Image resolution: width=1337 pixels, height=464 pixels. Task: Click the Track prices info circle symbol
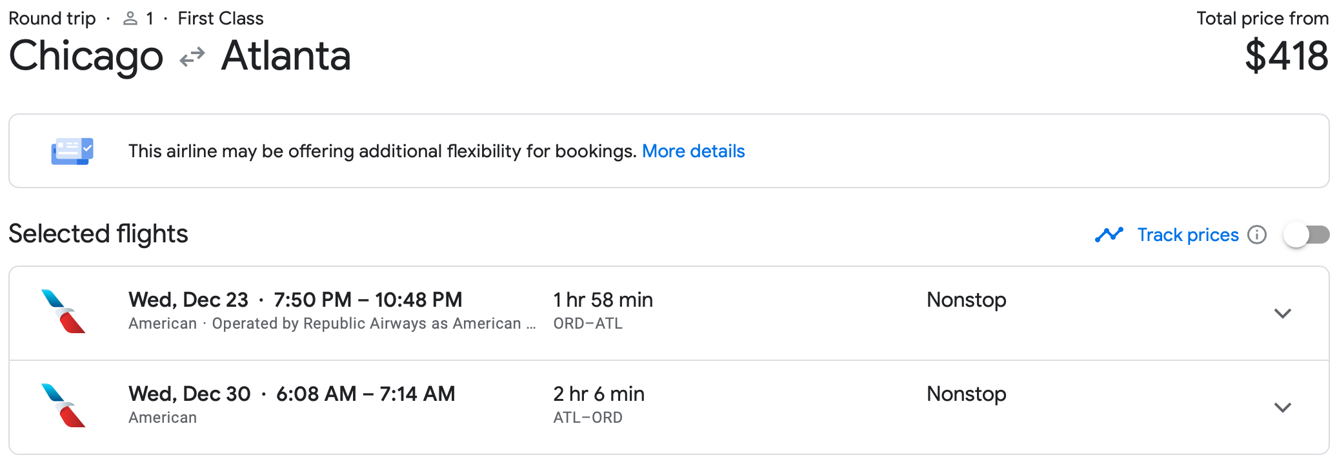[x=1258, y=235]
